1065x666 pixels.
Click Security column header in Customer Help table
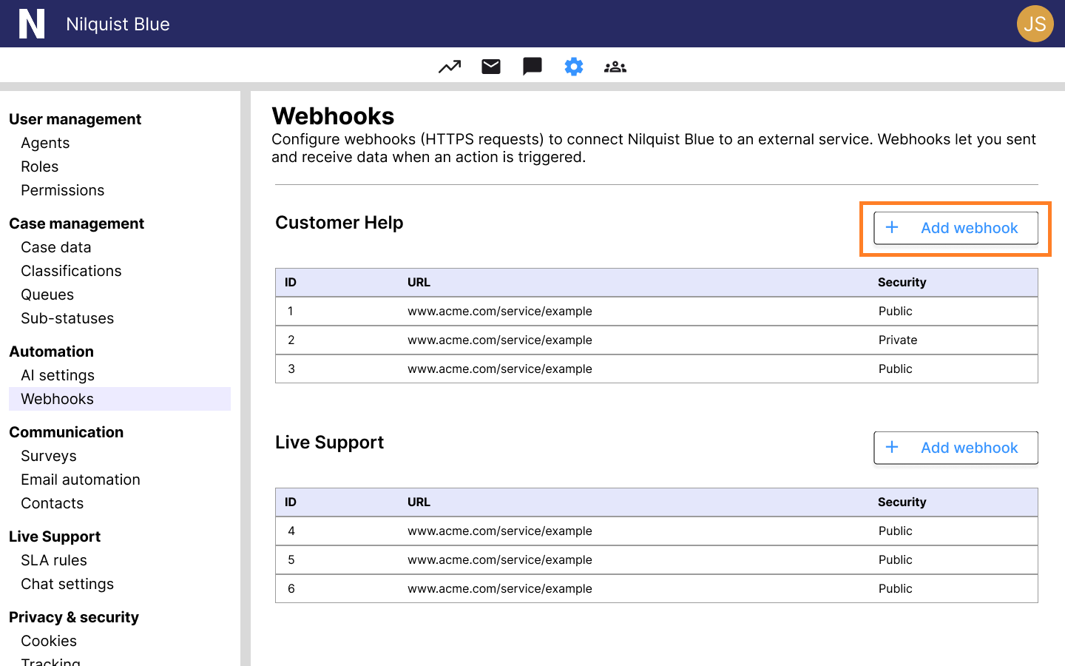pos(902,282)
